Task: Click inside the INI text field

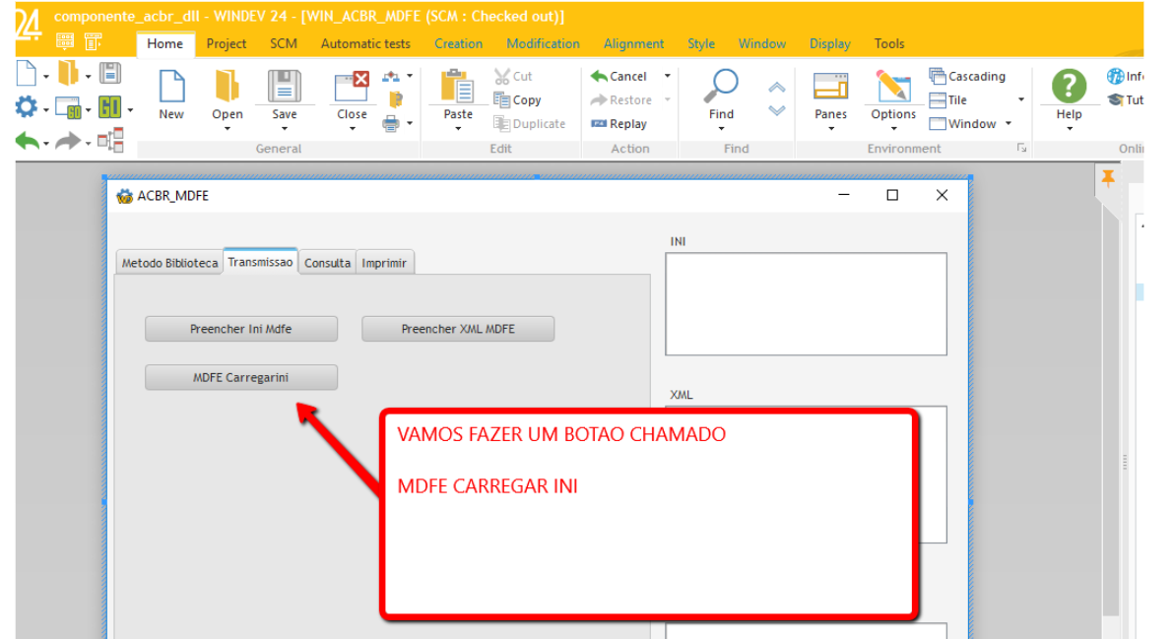Action: pos(806,304)
